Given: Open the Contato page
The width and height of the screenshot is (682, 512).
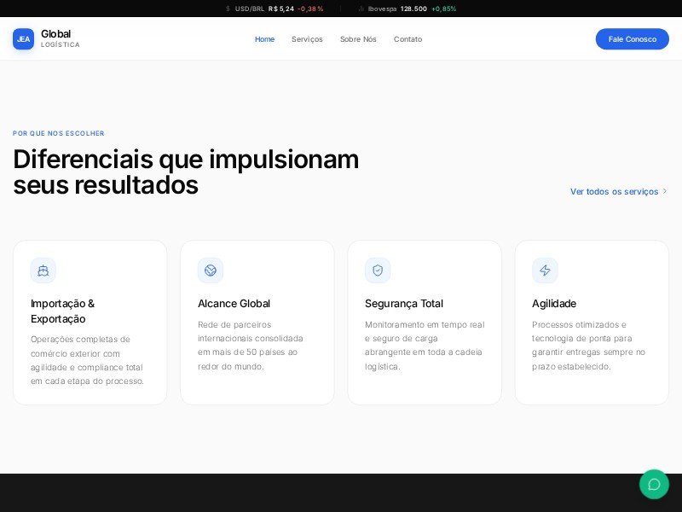Looking at the screenshot, I should tap(407, 39).
